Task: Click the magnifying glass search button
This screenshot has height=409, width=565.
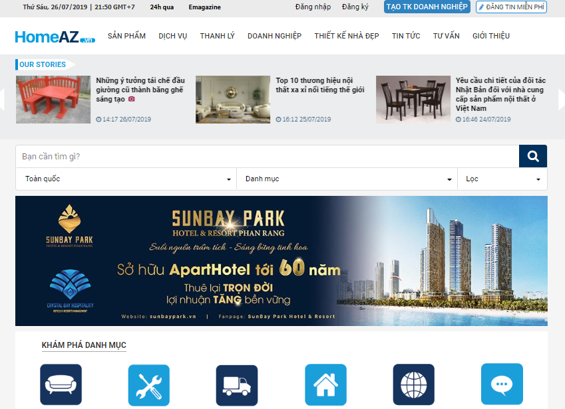Action: (x=533, y=156)
